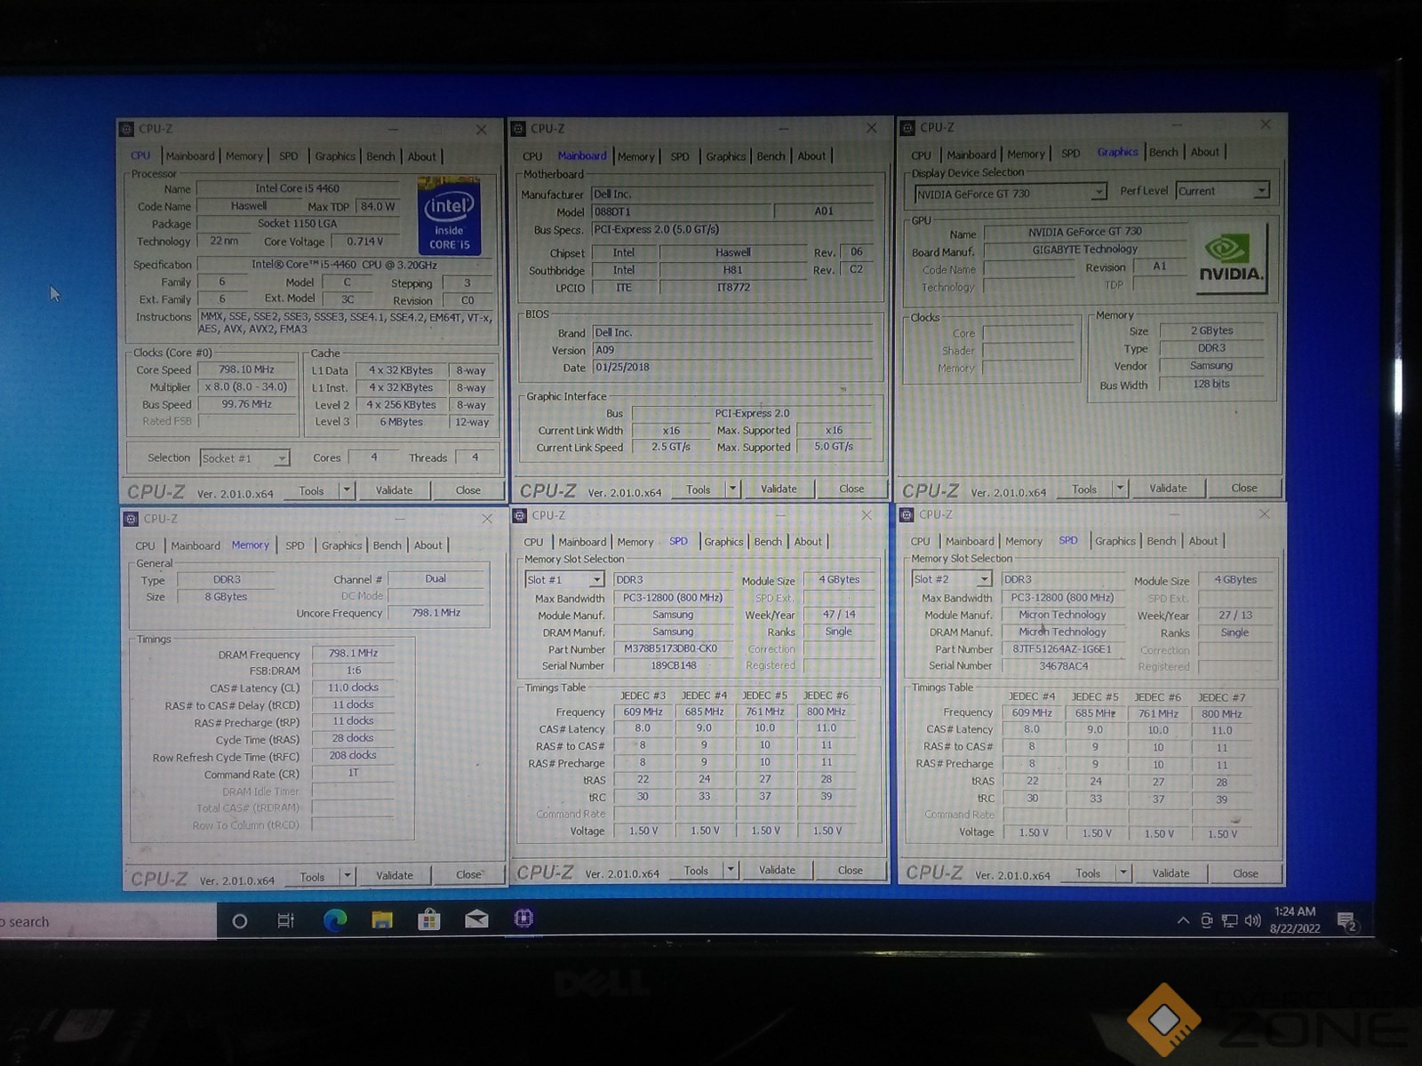Click the GPU memory size '2 GBytes'
Image resolution: width=1422 pixels, height=1066 pixels.
(x=1211, y=330)
